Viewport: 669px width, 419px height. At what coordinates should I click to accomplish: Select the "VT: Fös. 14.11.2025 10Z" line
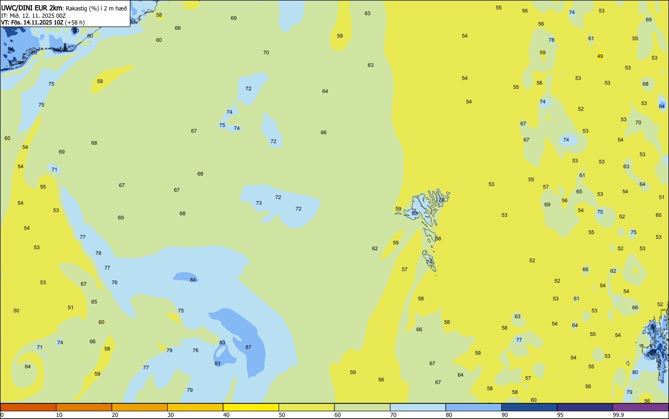pos(32,22)
